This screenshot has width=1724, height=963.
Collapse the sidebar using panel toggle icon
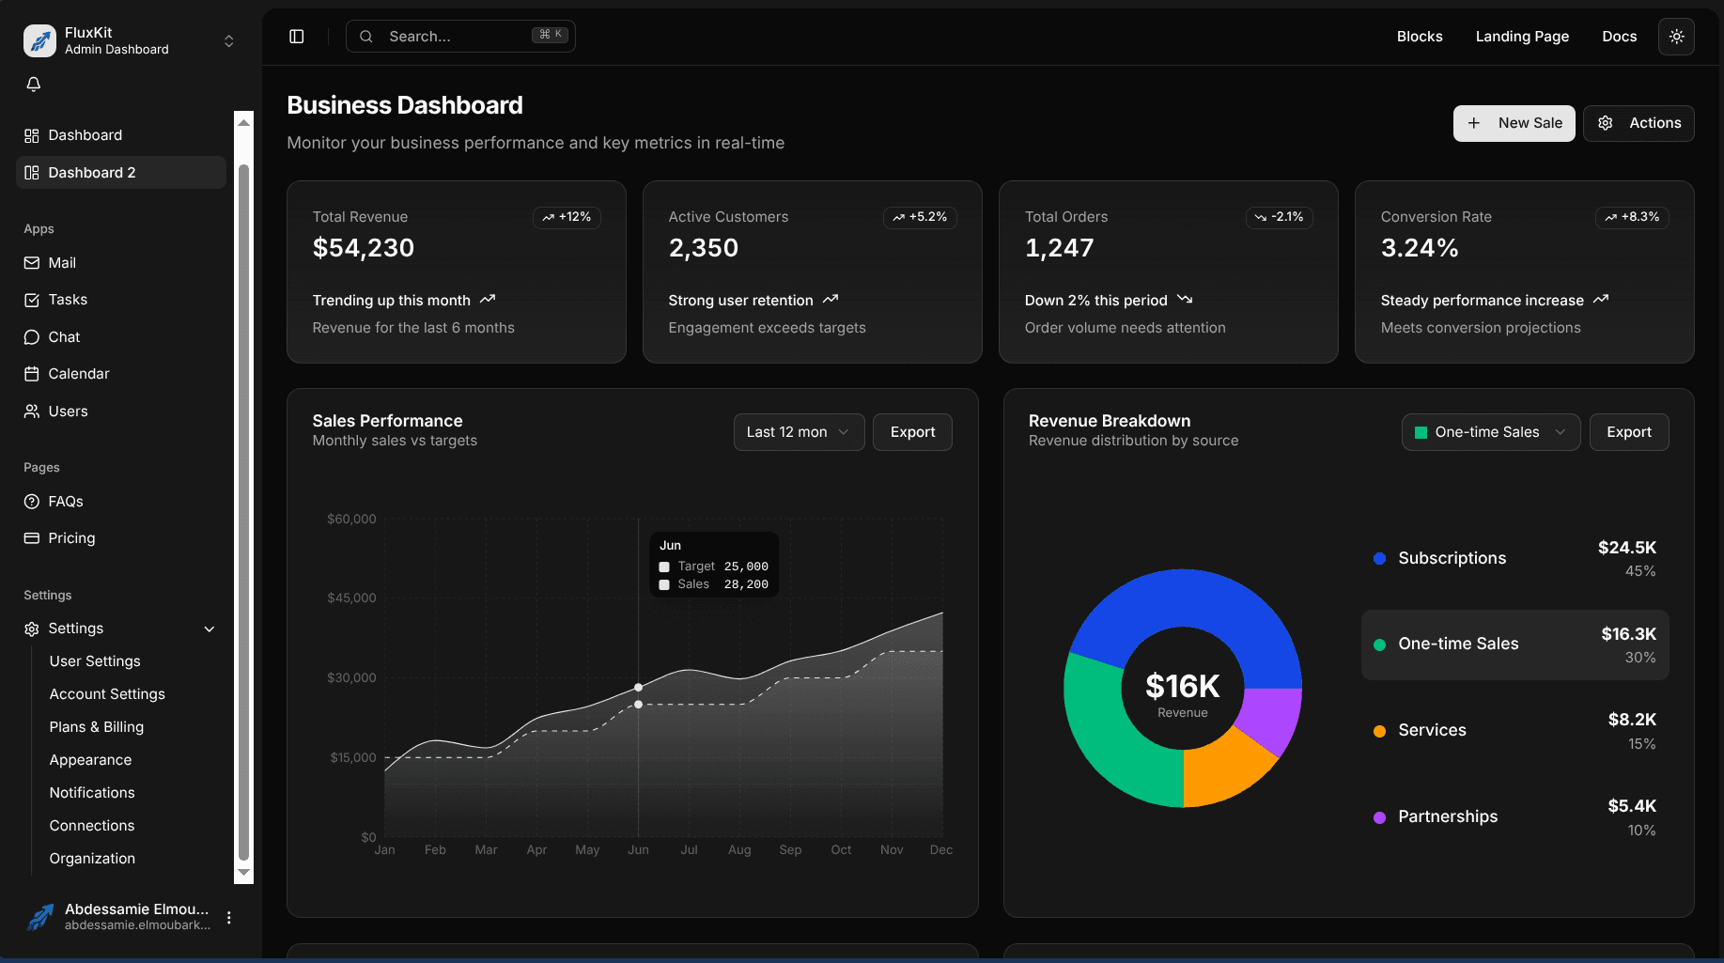[296, 36]
